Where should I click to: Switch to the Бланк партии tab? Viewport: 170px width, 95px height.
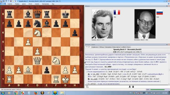tap(116, 47)
